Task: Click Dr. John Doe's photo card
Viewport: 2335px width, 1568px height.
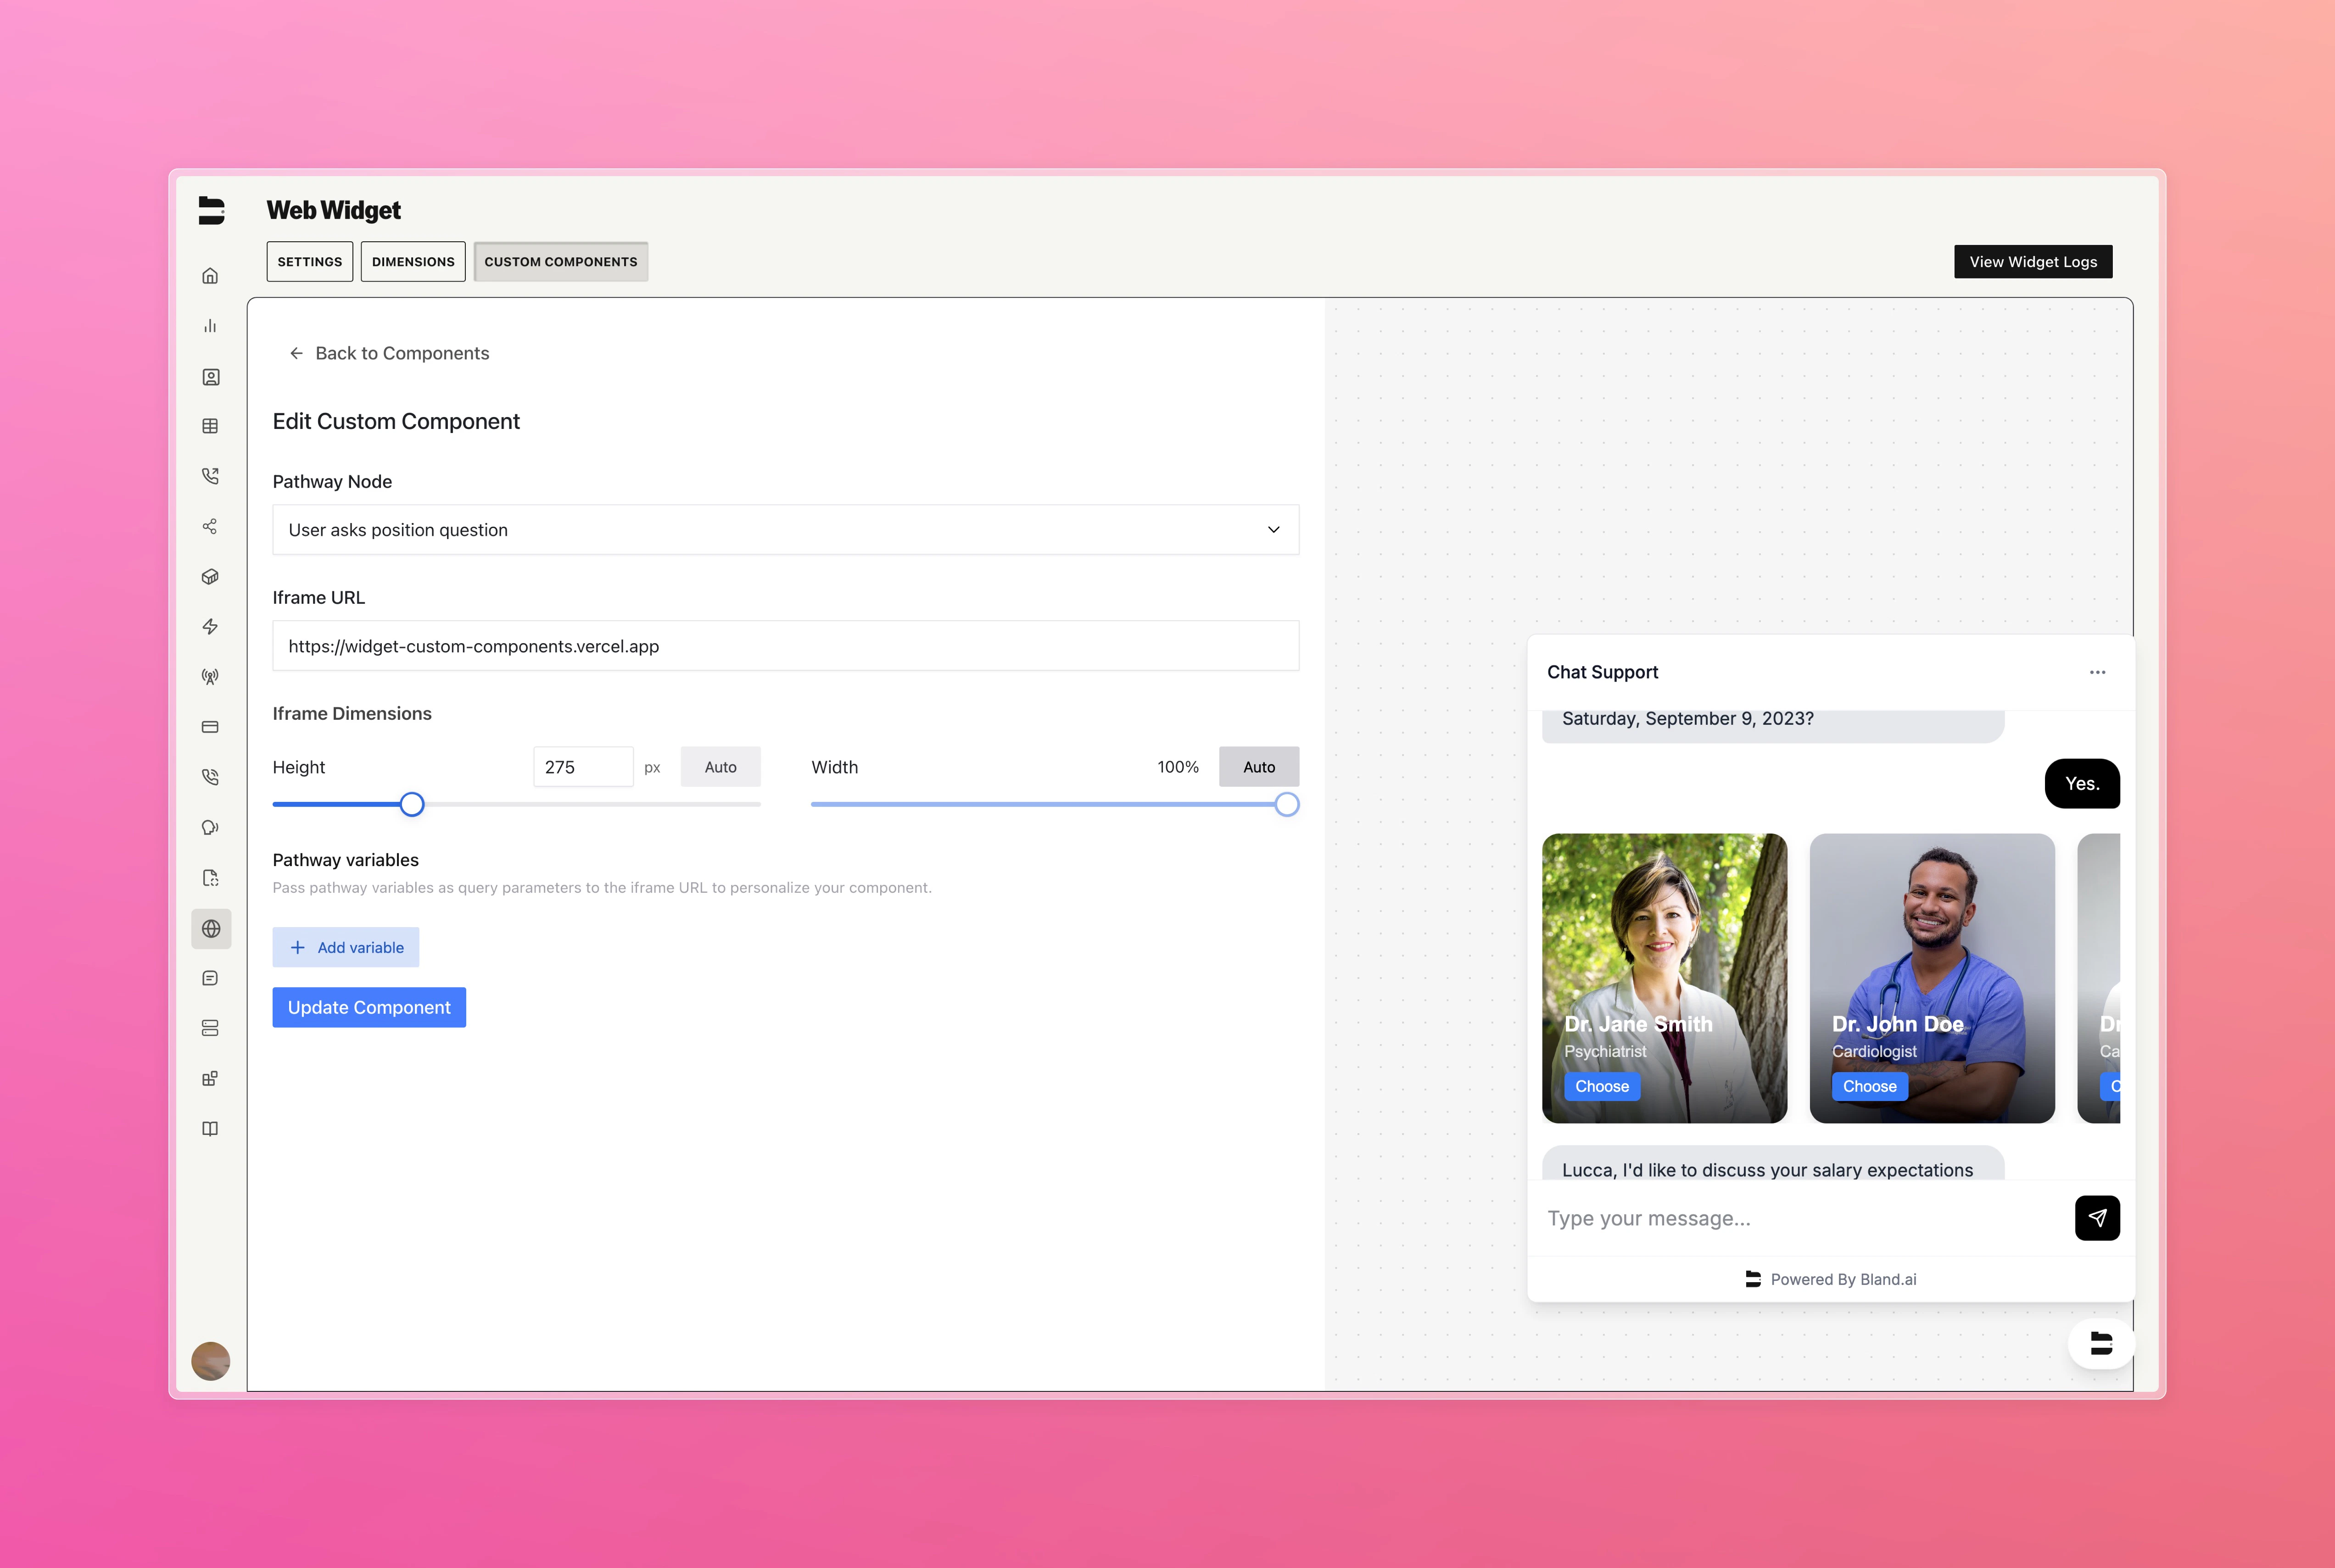Action: [1932, 978]
